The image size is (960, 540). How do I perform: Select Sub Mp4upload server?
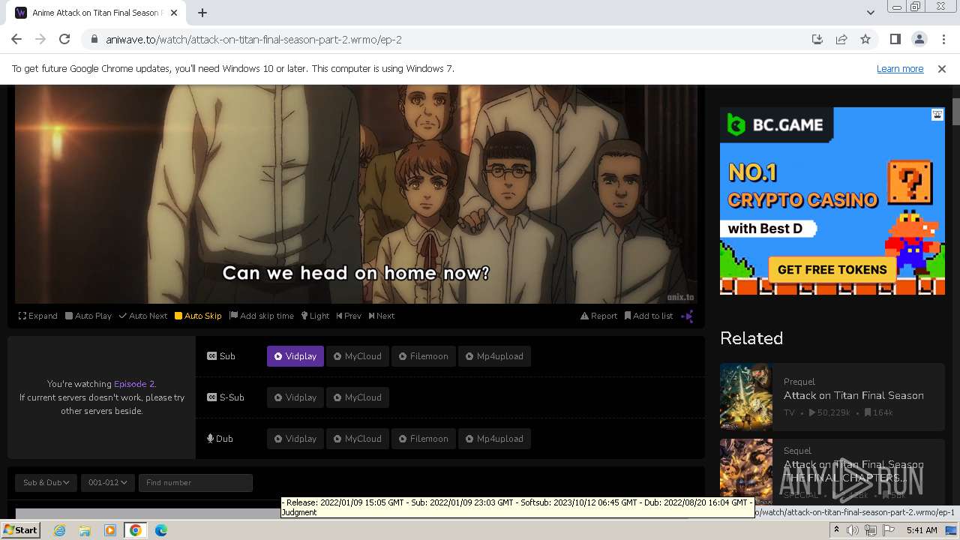(495, 356)
